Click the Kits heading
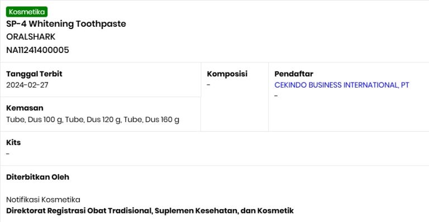Screen dimensions: 429x222 pos(13,142)
